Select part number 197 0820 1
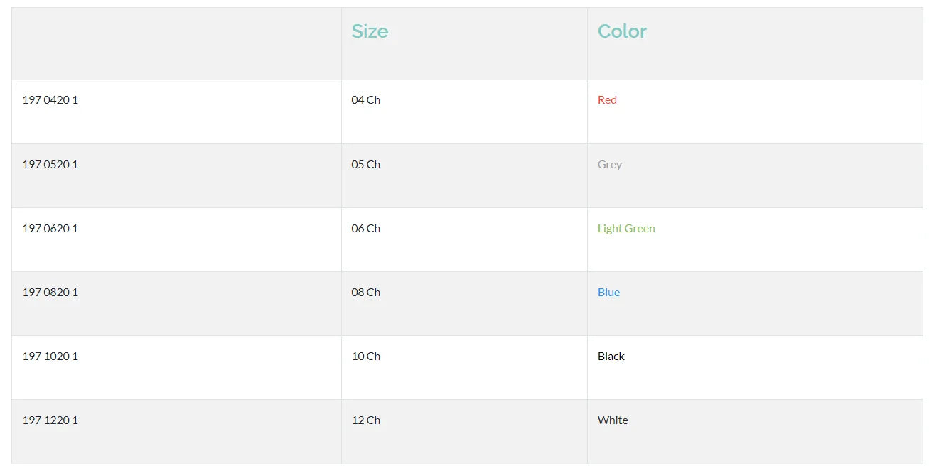929x468 pixels. 50,293
